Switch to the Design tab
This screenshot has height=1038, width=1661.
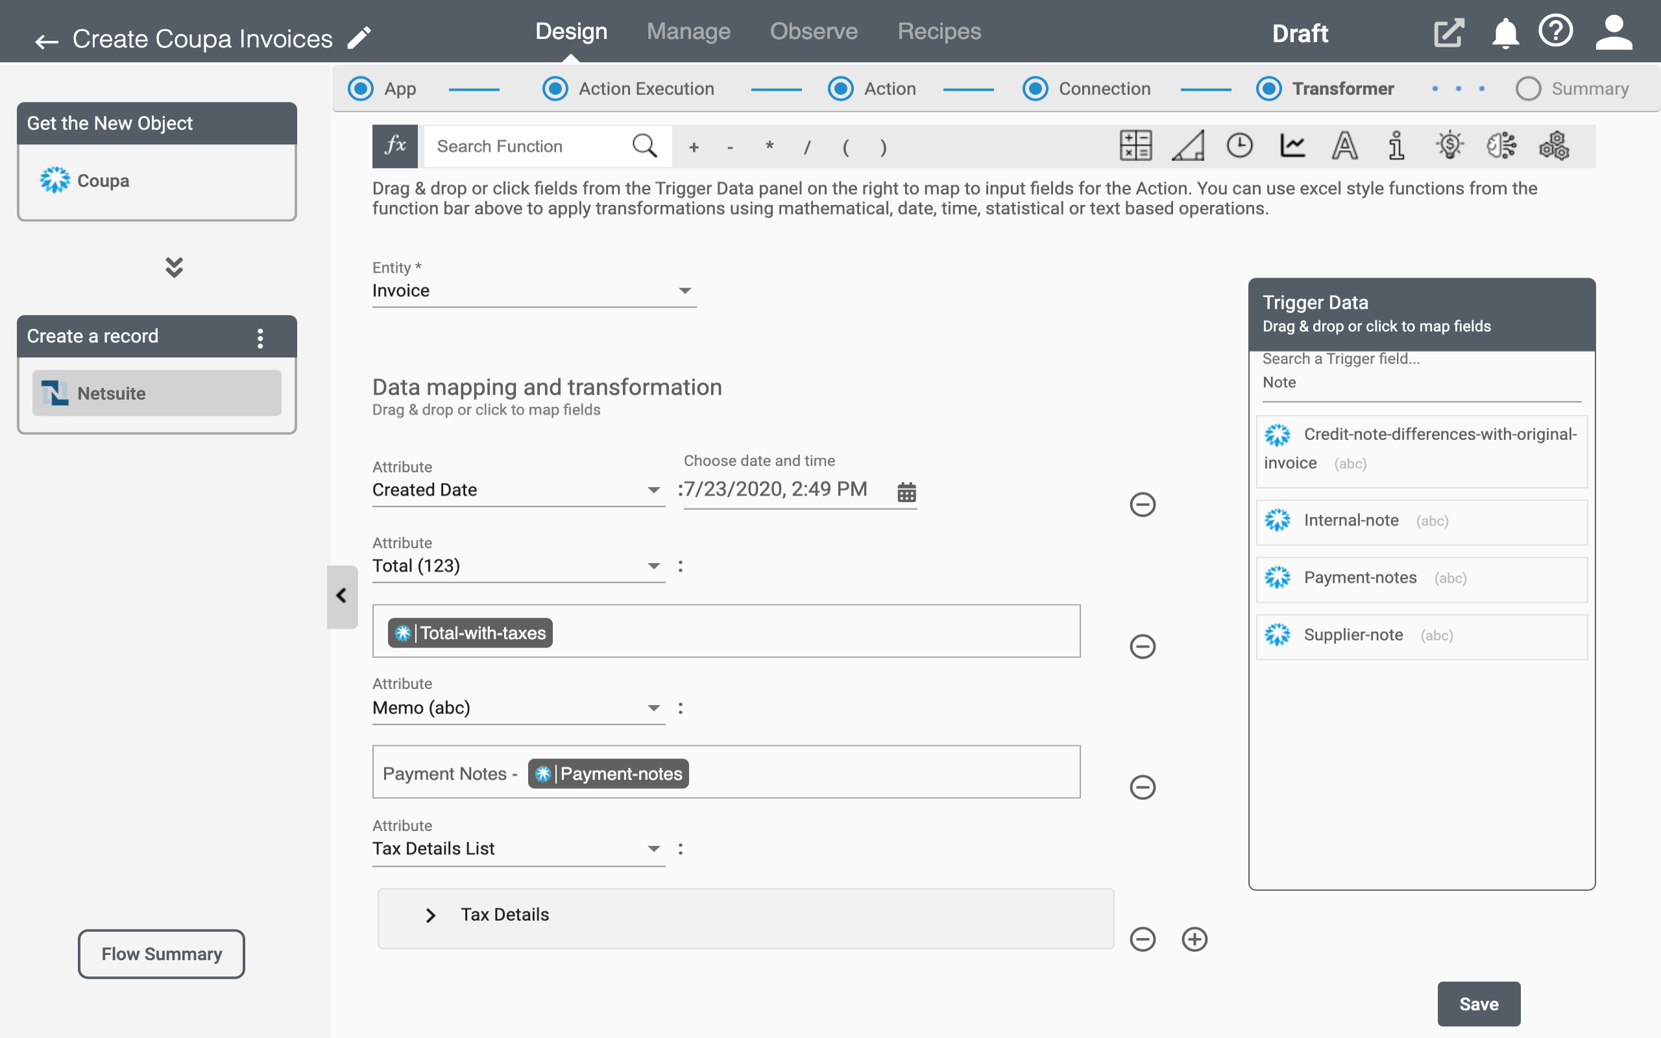coord(571,32)
